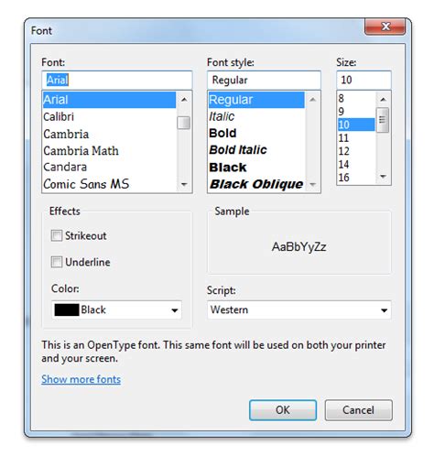Click Font style list scroll-down arrow
This screenshot has height=456, width=434.
(x=312, y=184)
